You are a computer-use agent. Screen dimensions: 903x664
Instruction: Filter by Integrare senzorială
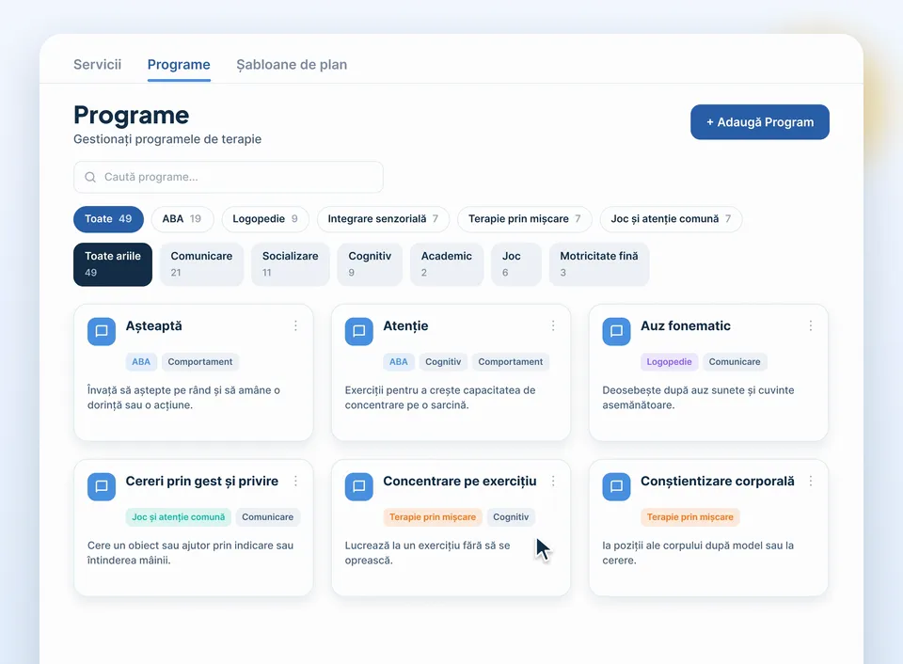click(x=383, y=219)
